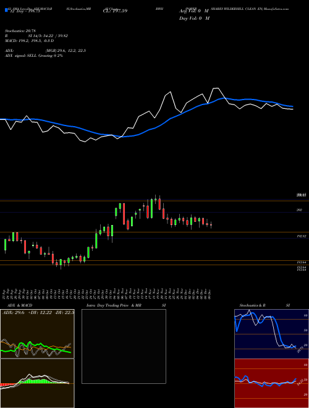The height and width of the screenshot is (408, 309).
Task: Select the 'Avg Vol: 0 M' readout
Action: (194, 11)
